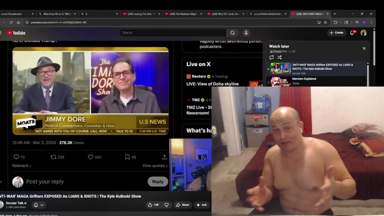The width and height of the screenshot is (384, 216).
Task: Click video title ANTI-WAR MAGA Grifters EXPOSED
Action: (x=70, y=196)
